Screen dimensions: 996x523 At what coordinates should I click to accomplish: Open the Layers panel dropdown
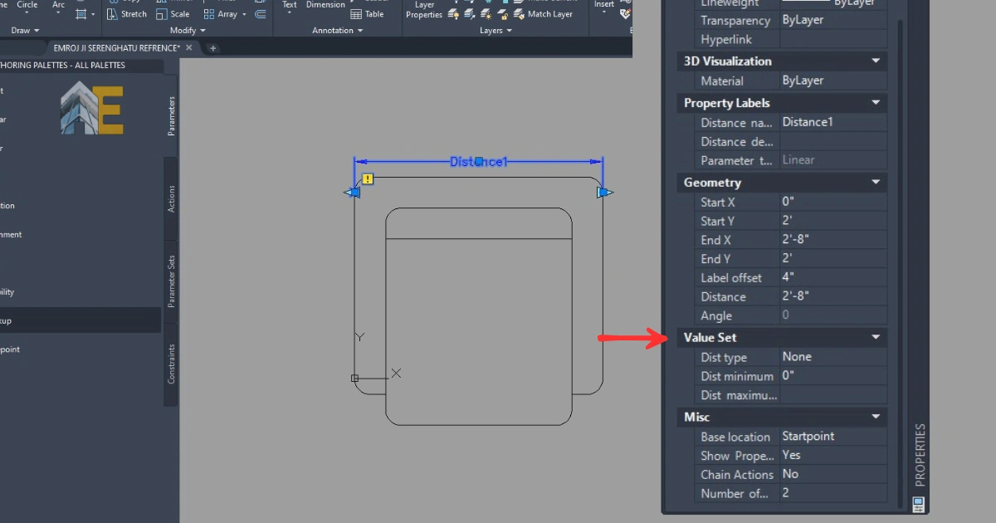pos(496,31)
